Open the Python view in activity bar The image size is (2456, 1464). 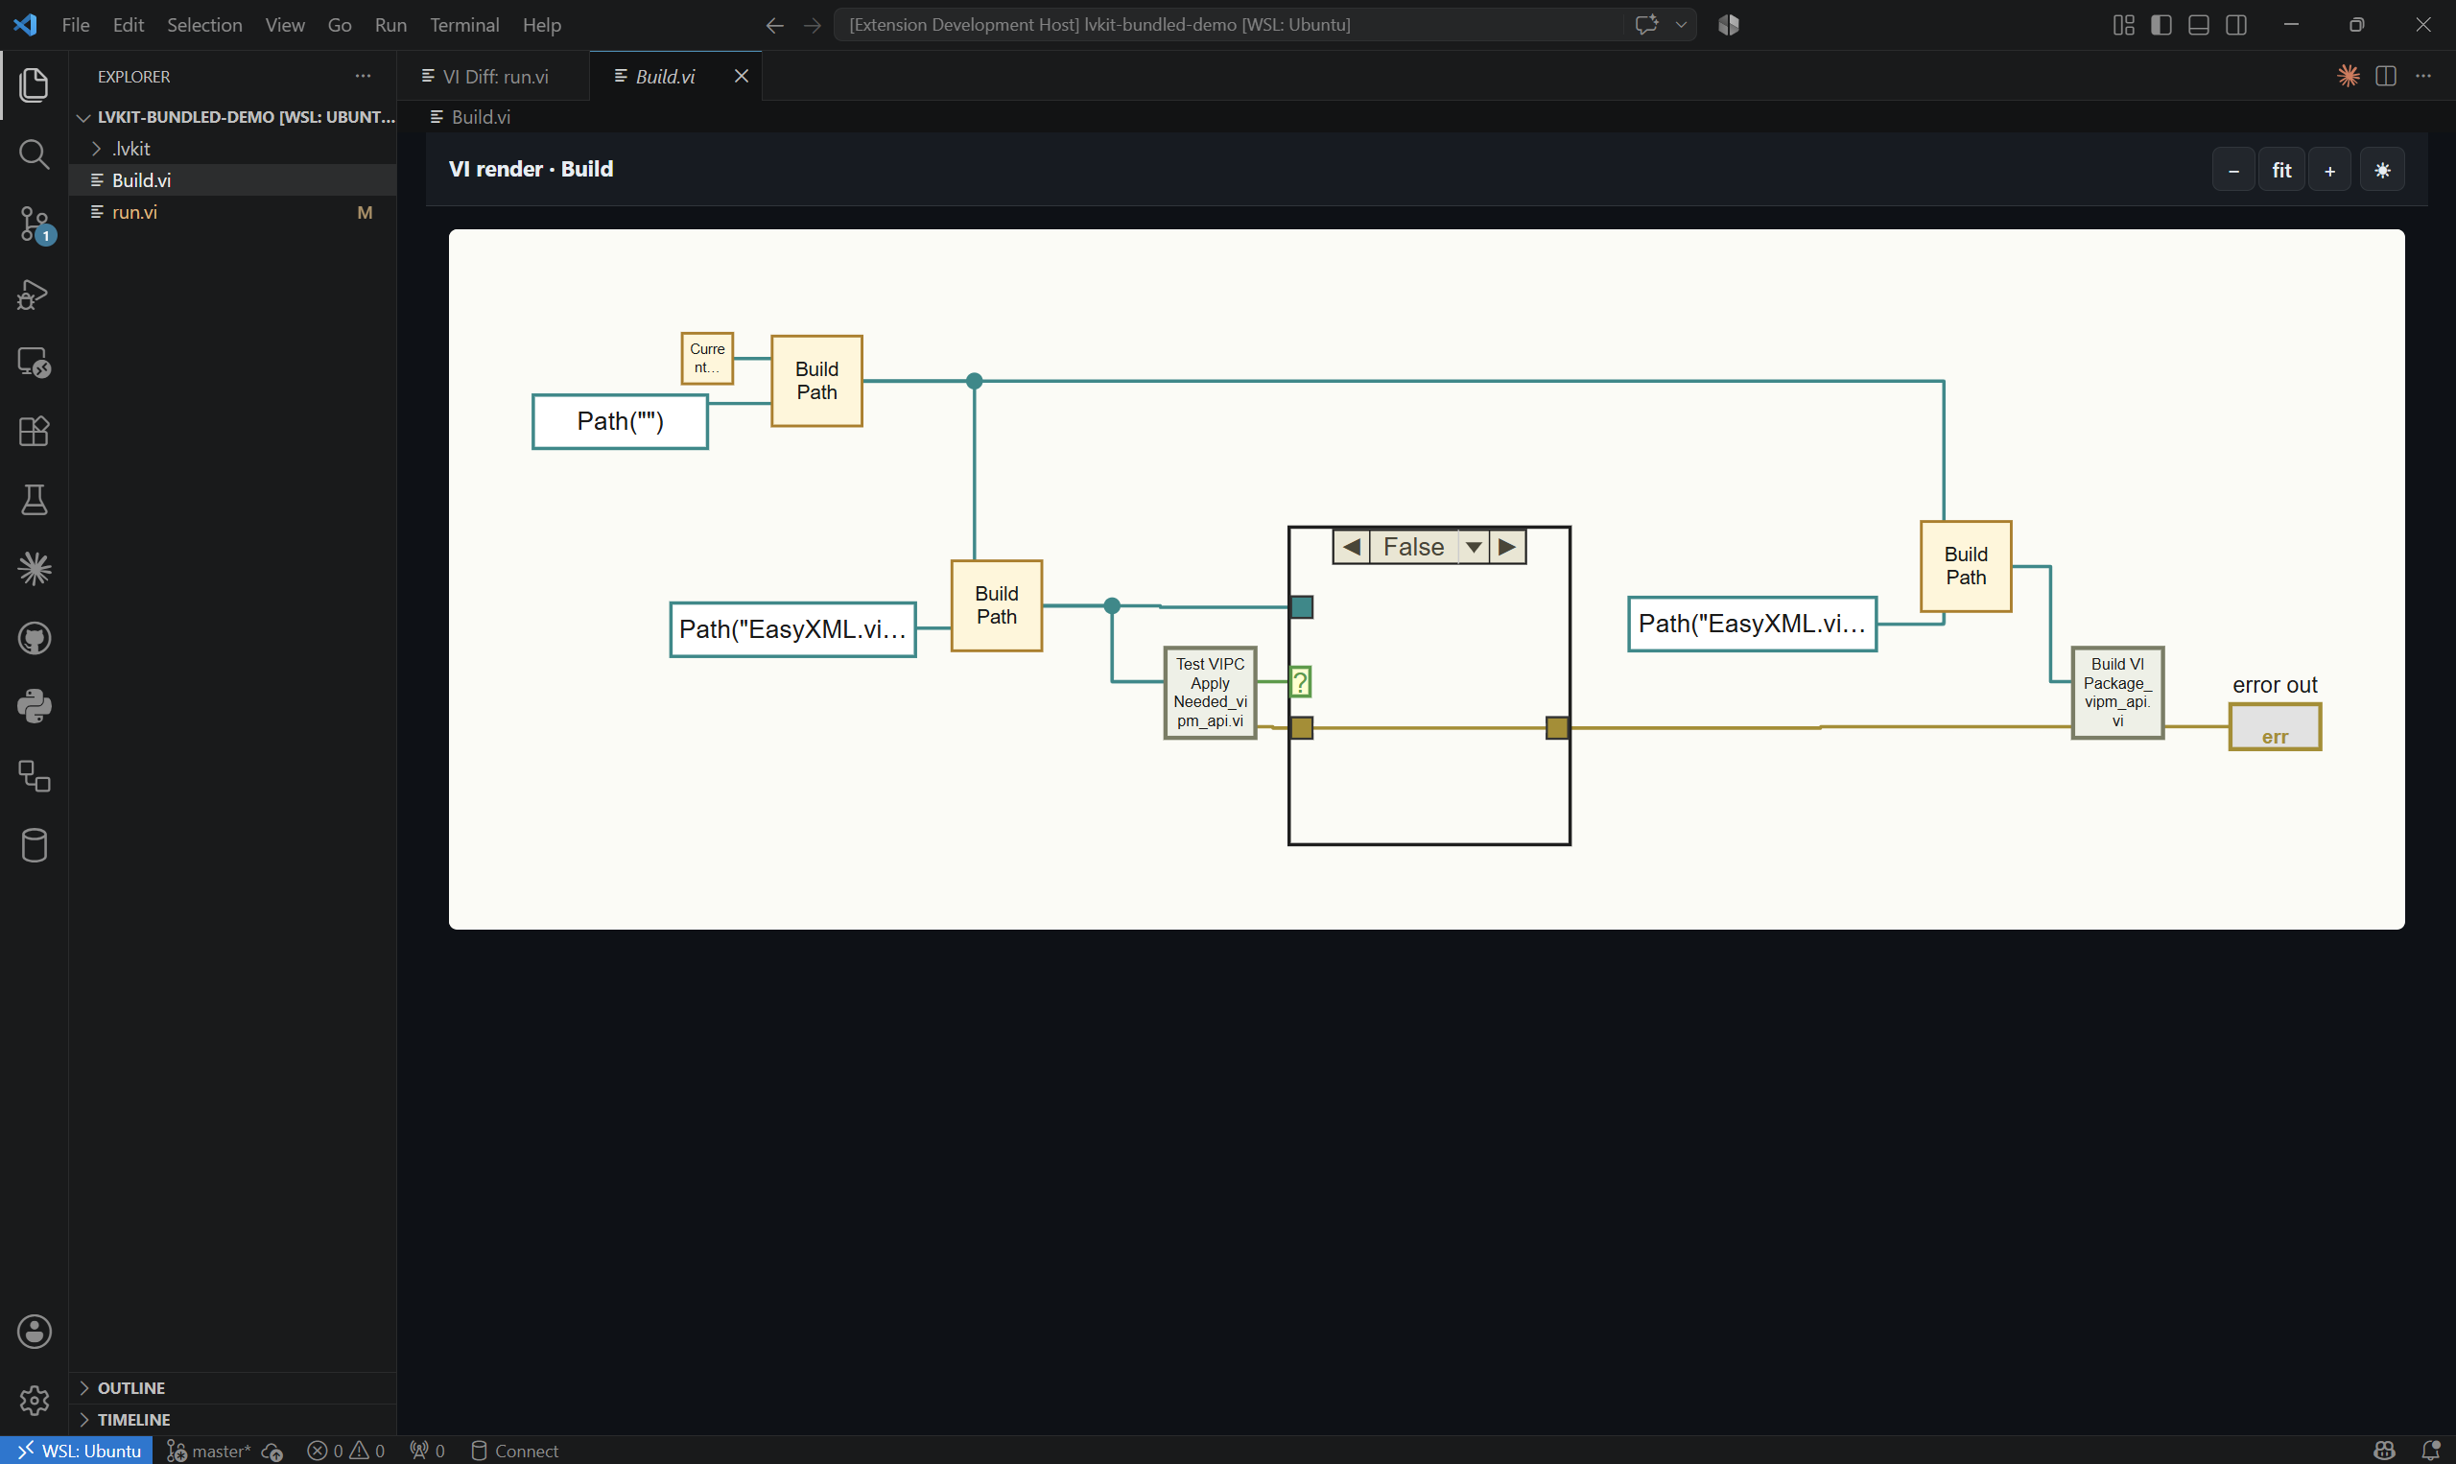pyautogui.click(x=34, y=707)
